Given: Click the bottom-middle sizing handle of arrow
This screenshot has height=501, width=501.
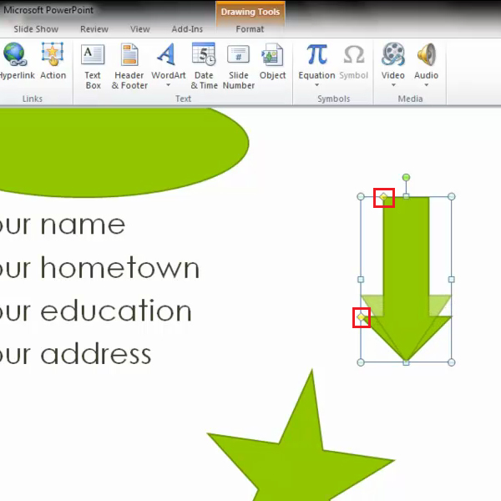Looking at the screenshot, I should [x=406, y=362].
